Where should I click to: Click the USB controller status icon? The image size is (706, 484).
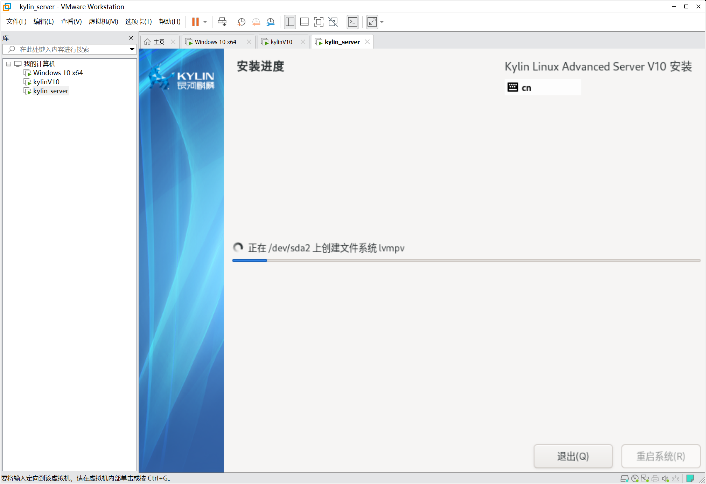(x=676, y=479)
